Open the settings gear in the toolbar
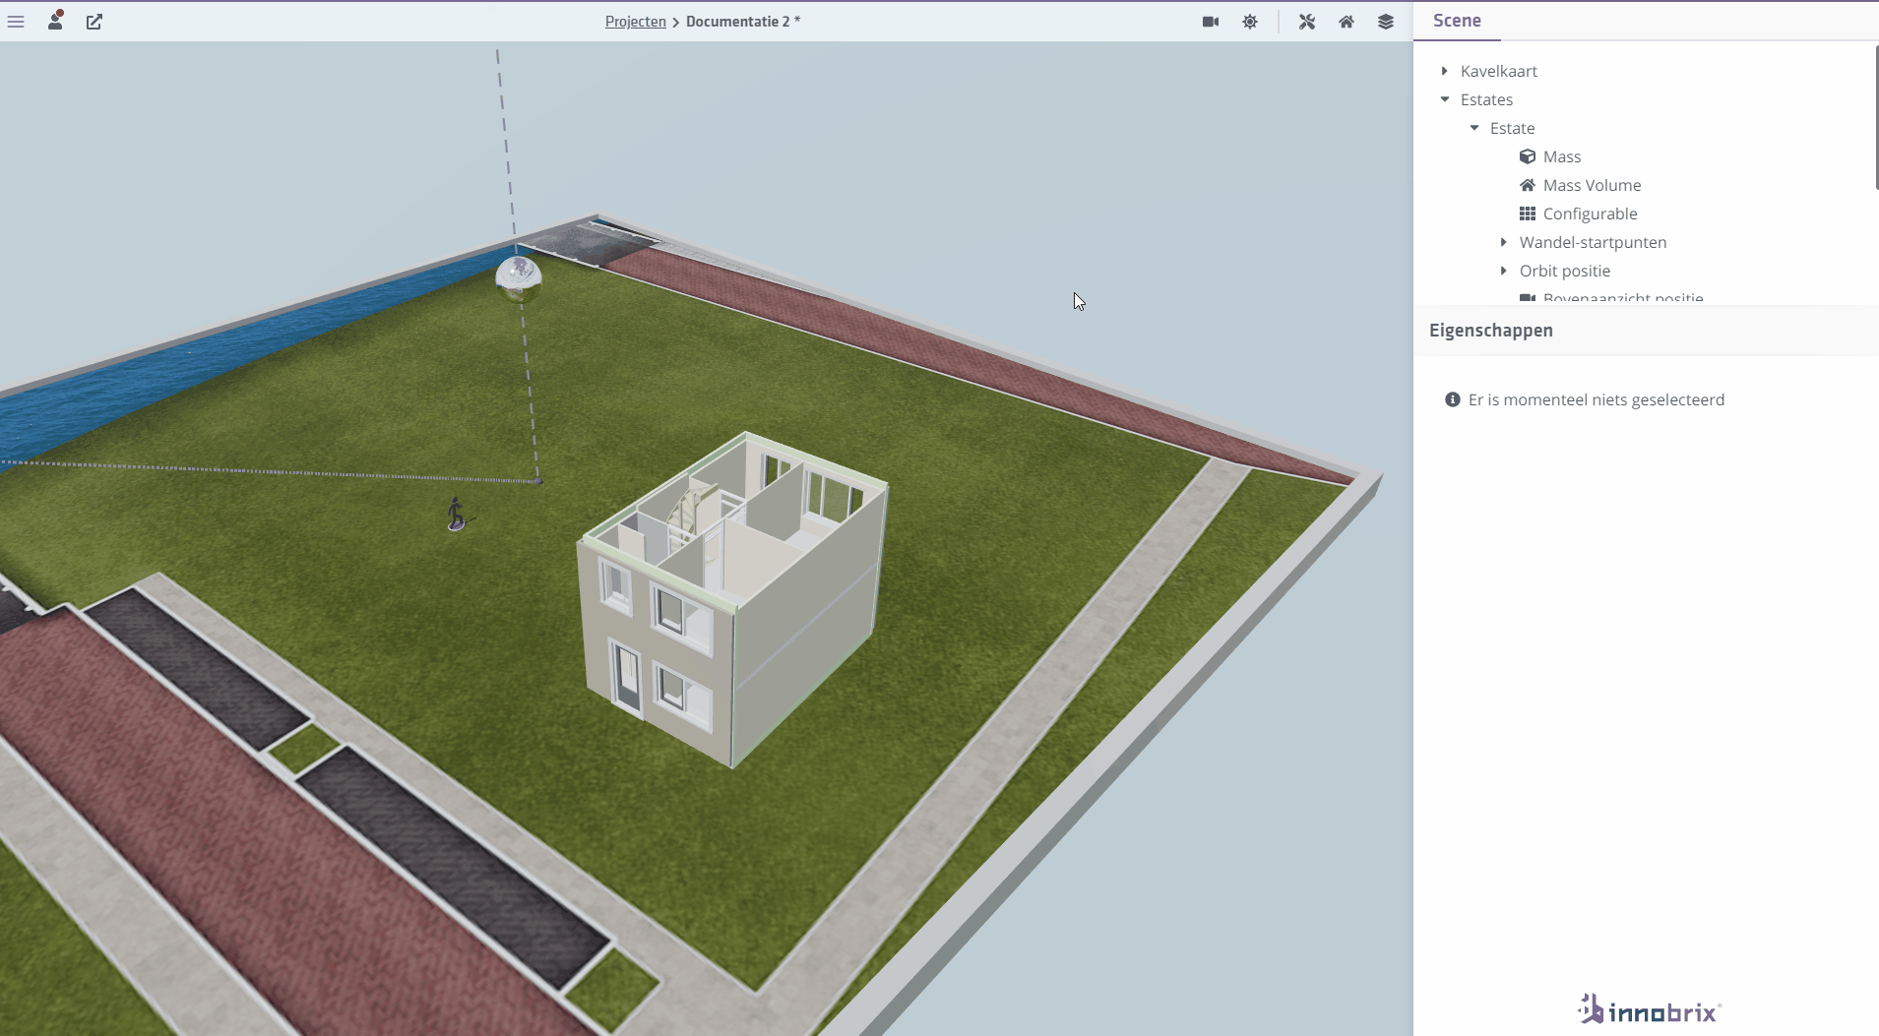1879x1036 pixels. 1250,21
